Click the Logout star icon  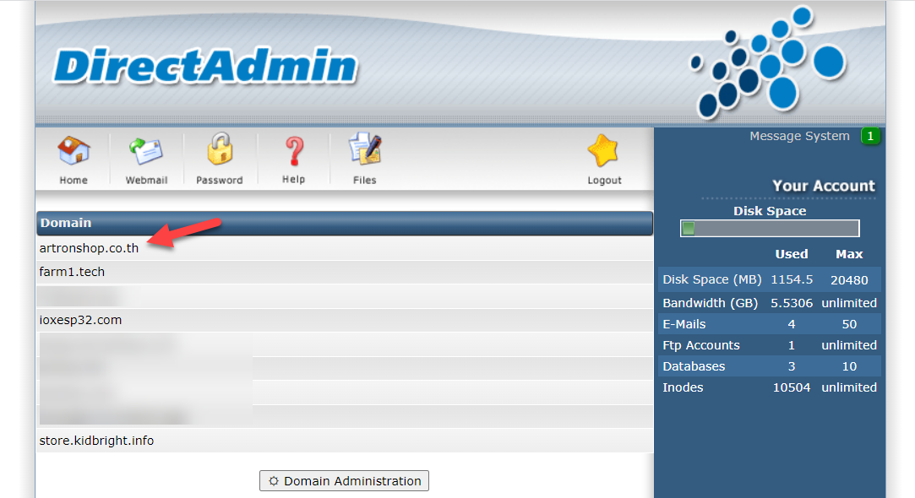[x=603, y=150]
